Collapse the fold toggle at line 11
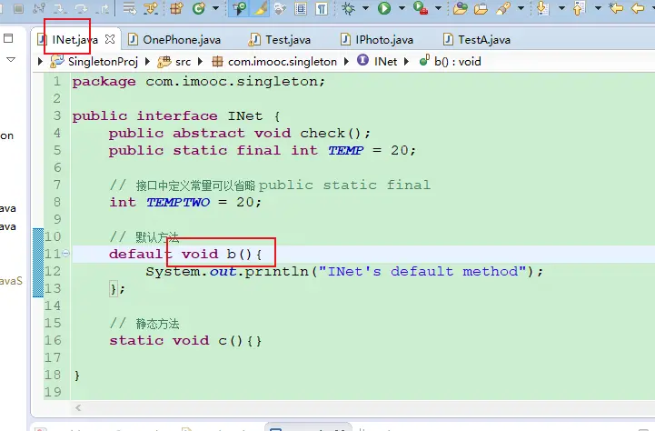655x431 pixels. click(66, 254)
